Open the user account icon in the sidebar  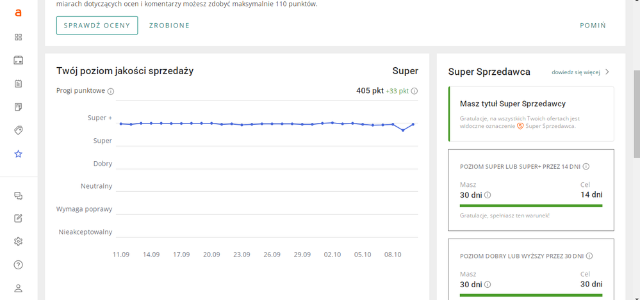[x=18, y=288]
